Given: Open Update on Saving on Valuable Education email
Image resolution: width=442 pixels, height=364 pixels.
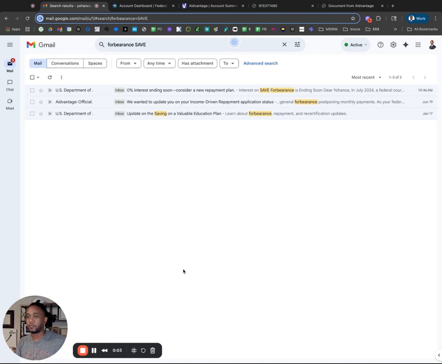Looking at the screenshot, I should (x=231, y=114).
